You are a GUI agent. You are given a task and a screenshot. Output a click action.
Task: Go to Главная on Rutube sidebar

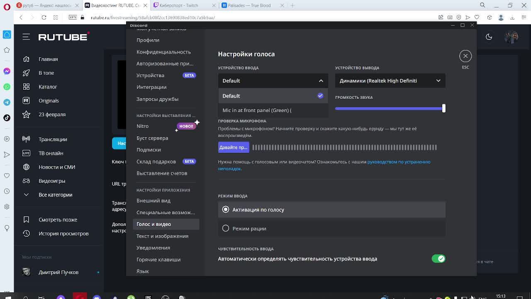coord(48,59)
